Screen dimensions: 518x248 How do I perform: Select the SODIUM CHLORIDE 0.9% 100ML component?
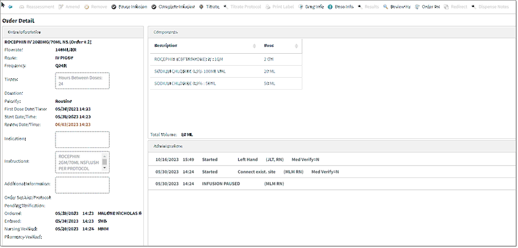click(226, 71)
